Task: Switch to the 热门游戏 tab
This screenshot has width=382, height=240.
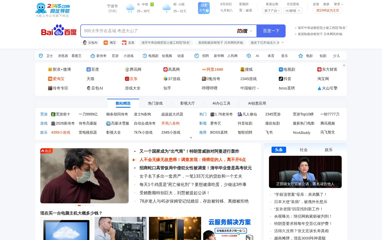Action: (x=155, y=103)
